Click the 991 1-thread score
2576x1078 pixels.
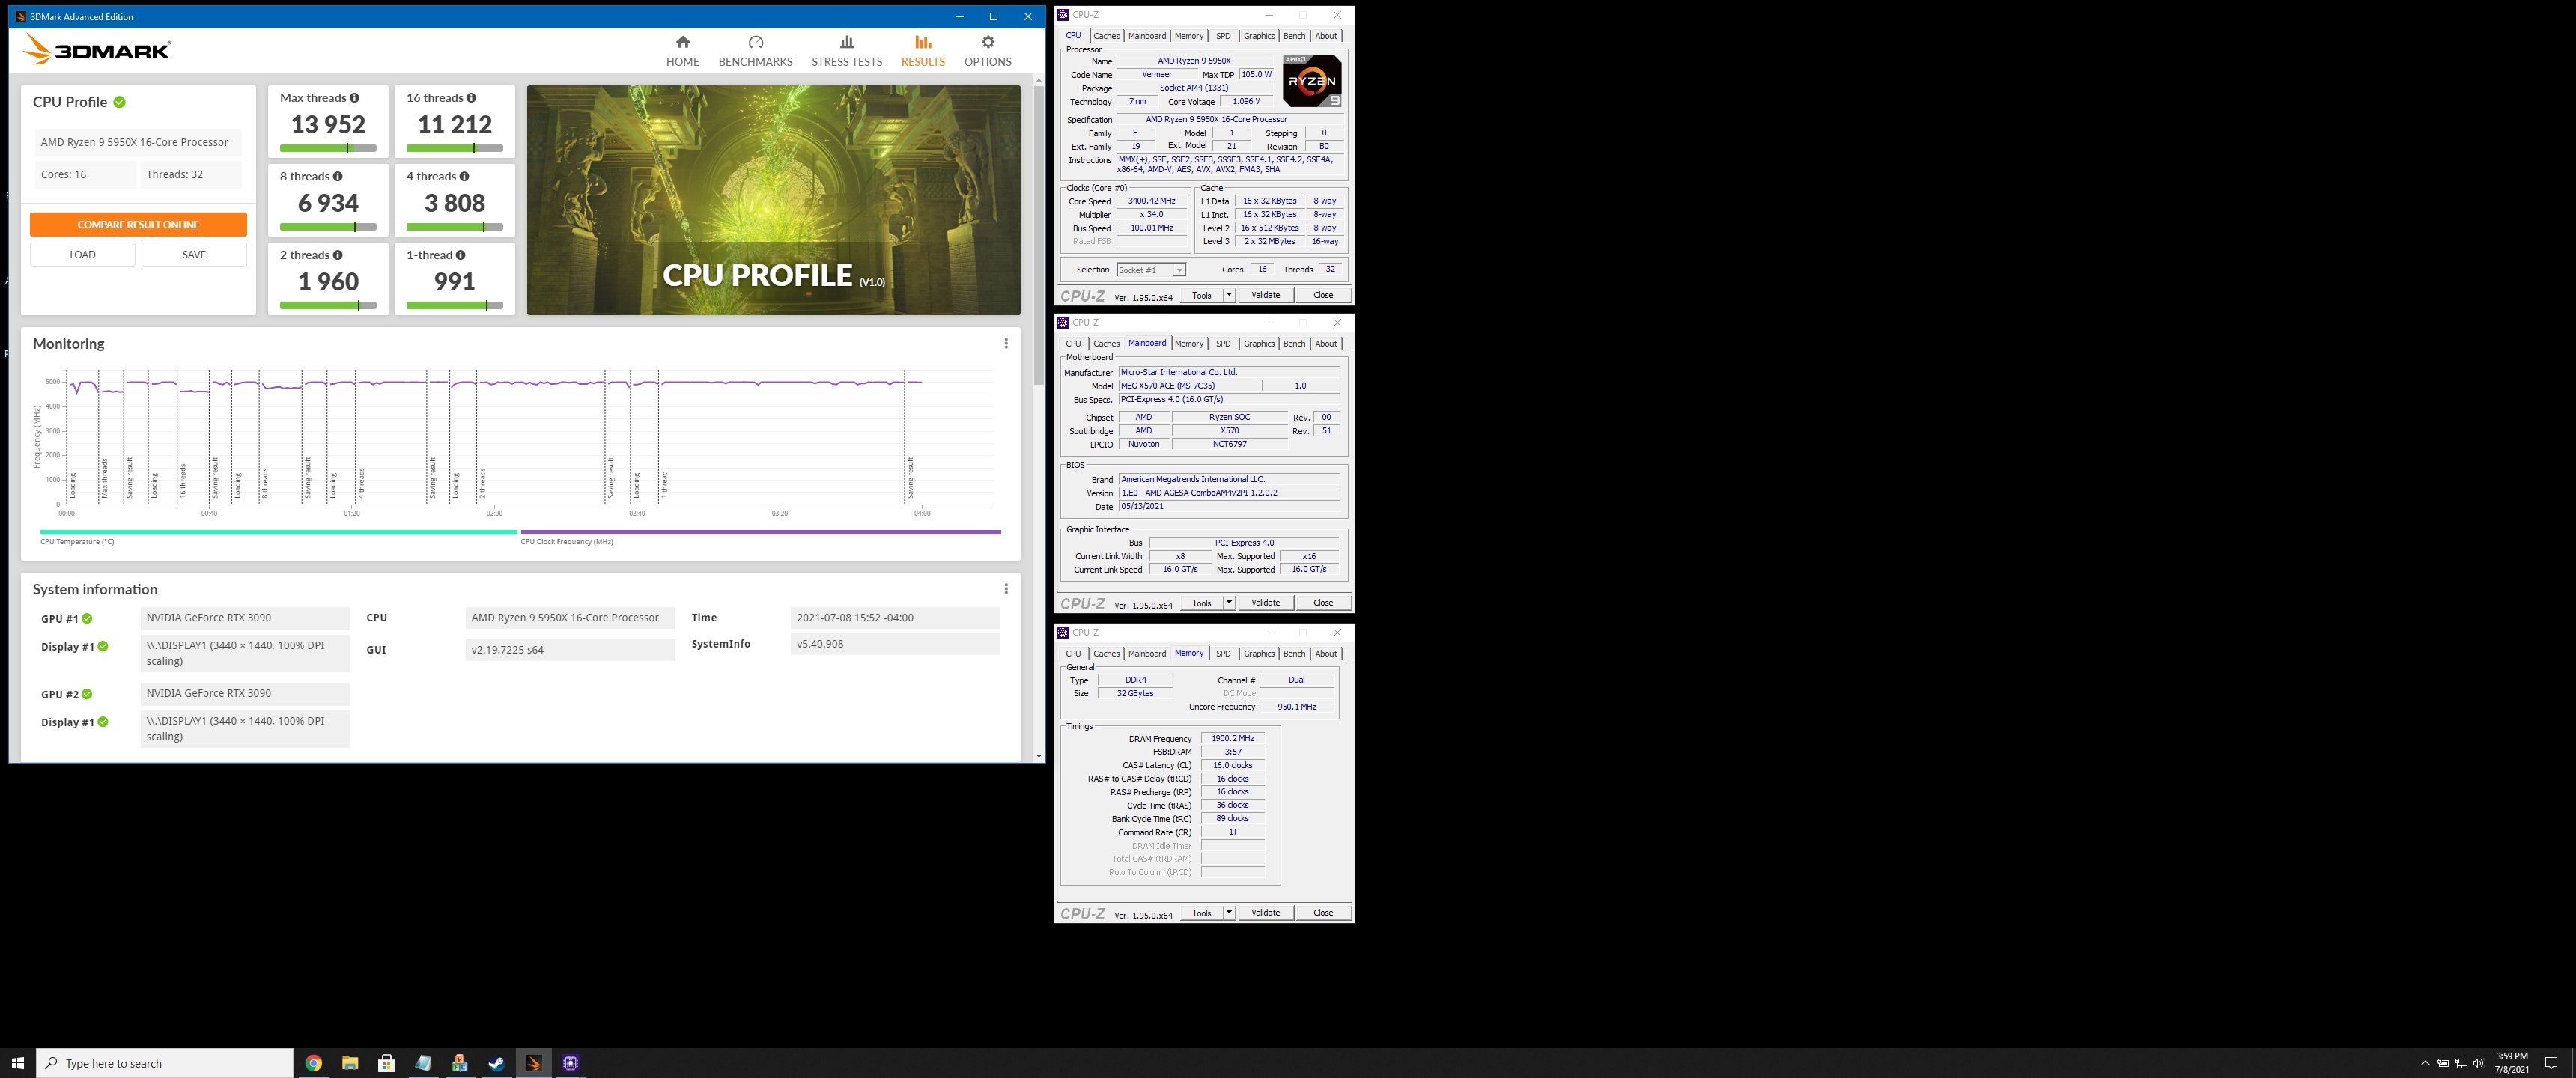tap(455, 282)
